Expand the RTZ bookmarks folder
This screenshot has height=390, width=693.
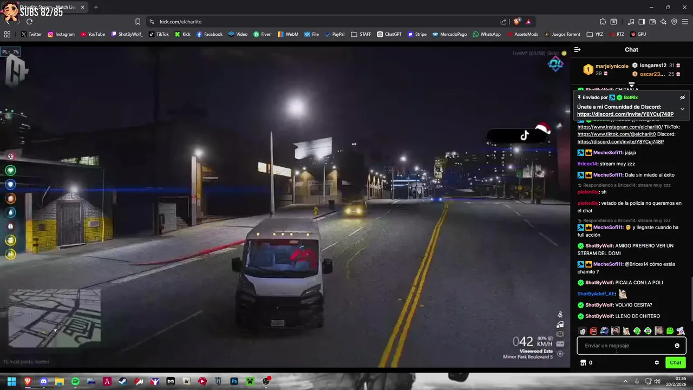[616, 34]
